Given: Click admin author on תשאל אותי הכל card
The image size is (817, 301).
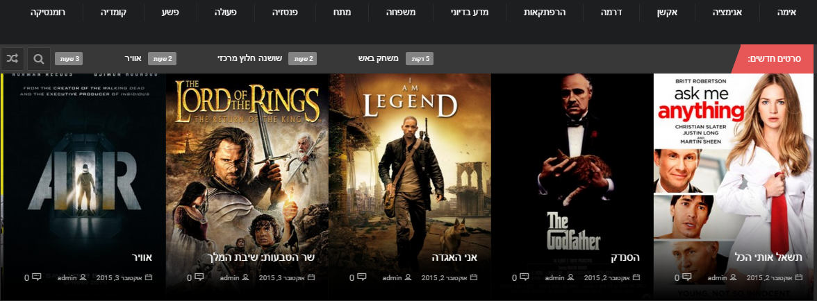Looking at the screenshot, I should tap(718, 277).
